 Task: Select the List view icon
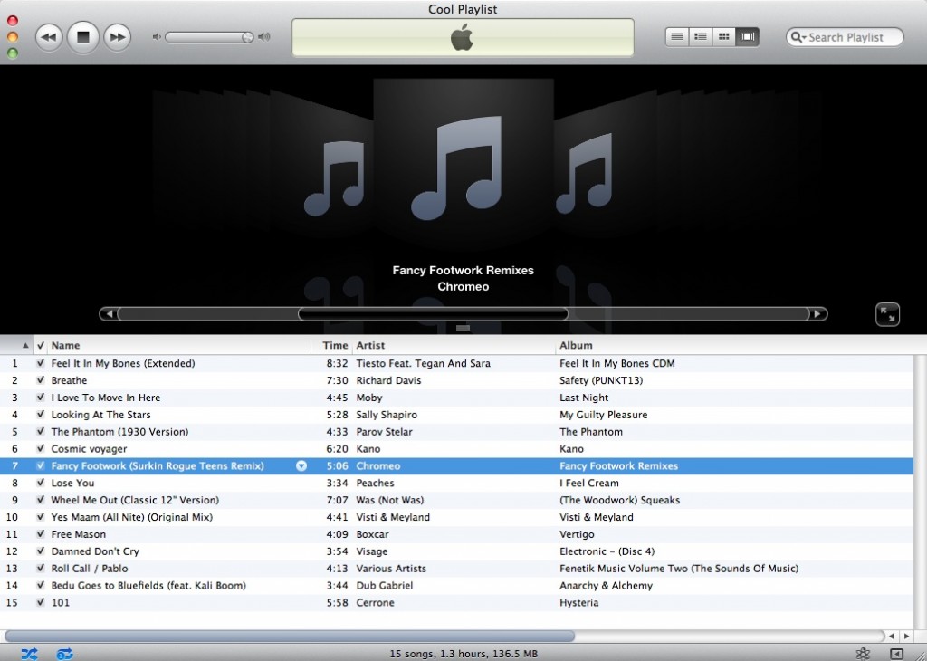[677, 36]
